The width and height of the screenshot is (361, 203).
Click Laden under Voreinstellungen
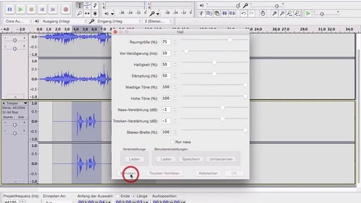134,159
